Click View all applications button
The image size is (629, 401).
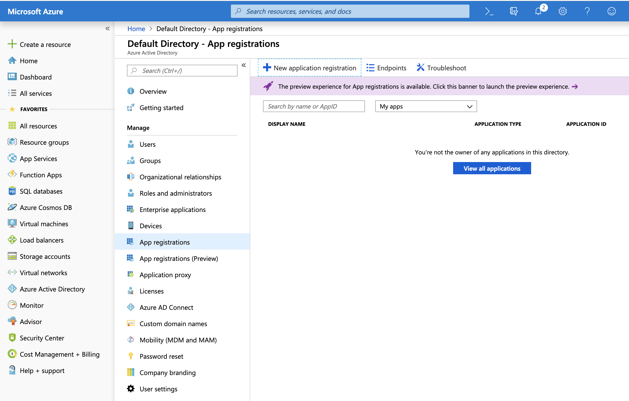492,168
